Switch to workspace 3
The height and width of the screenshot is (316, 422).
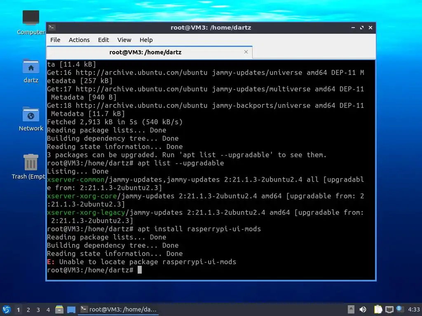pyautogui.click(x=38, y=310)
